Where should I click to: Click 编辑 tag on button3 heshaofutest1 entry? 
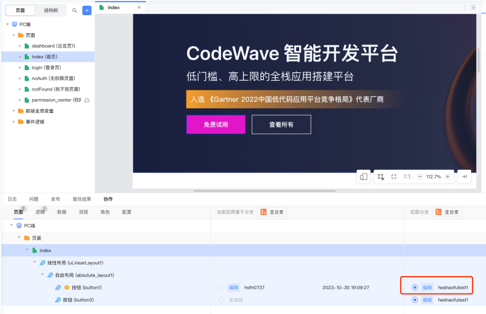tap(427, 300)
